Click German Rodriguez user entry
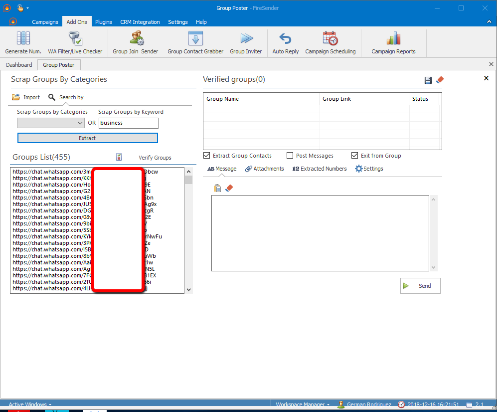Viewport: 497px width, 412px height. click(x=364, y=405)
